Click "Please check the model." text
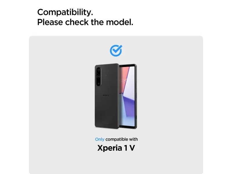The width and height of the screenshot is (232, 174). tap(85, 22)
